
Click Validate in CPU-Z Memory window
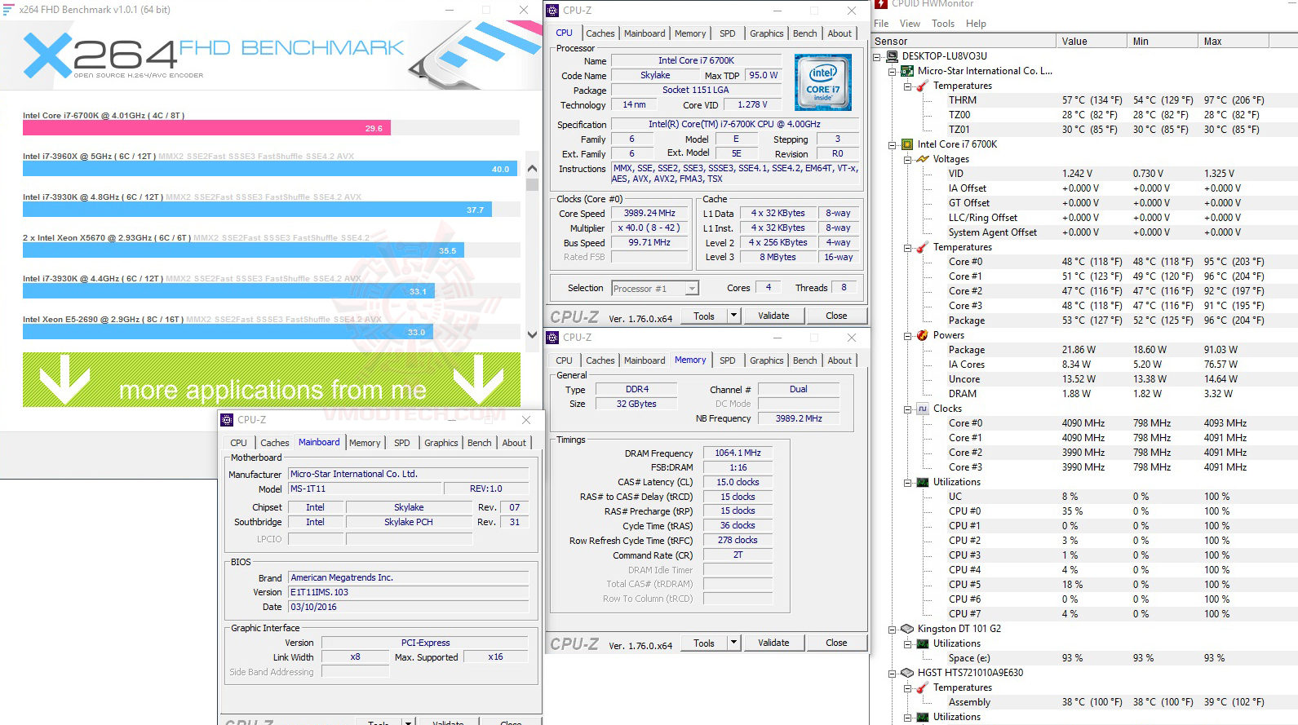click(x=773, y=643)
